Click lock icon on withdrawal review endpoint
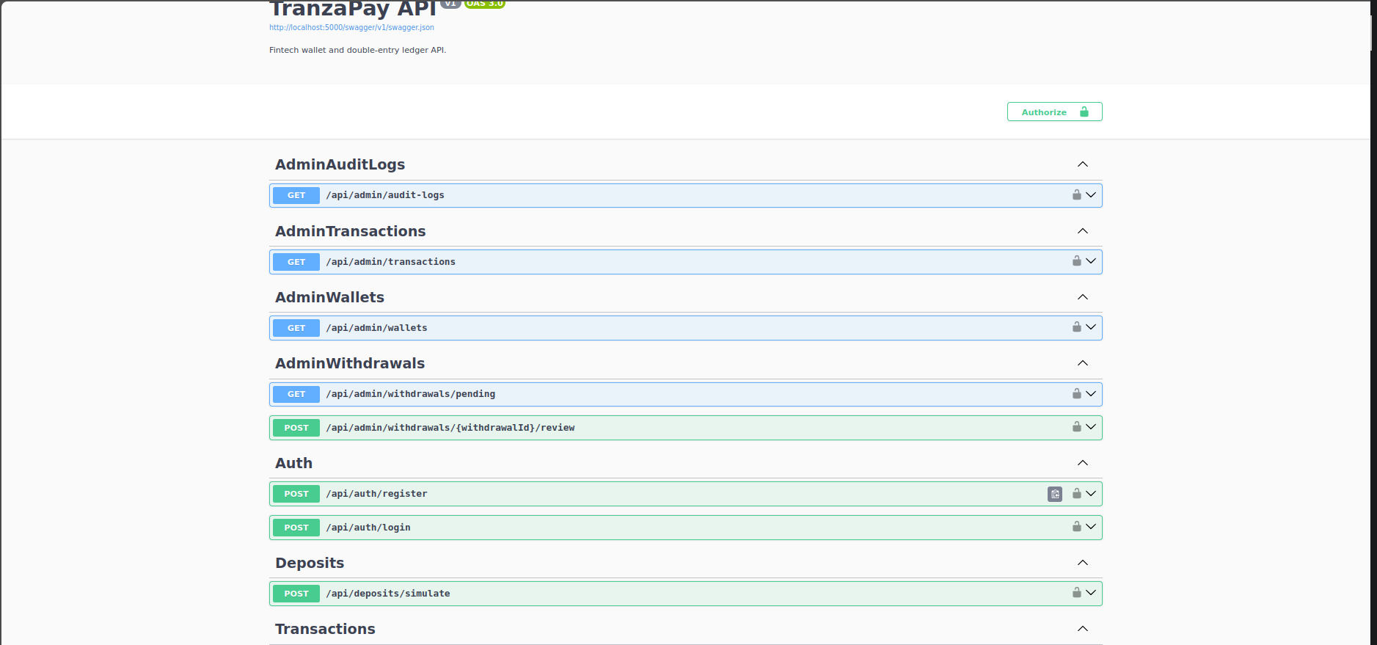This screenshot has width=1377, height=645. tap(1076, 427)
